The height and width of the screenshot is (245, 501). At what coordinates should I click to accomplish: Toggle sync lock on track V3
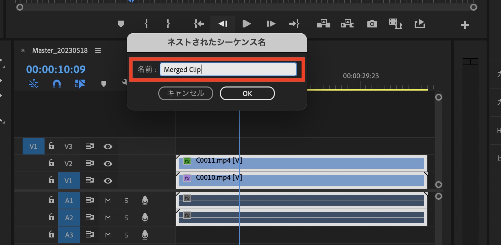89,147
